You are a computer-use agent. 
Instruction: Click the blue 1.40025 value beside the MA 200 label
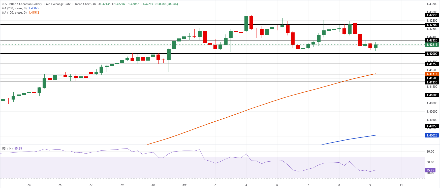click(x=34, y=8)
